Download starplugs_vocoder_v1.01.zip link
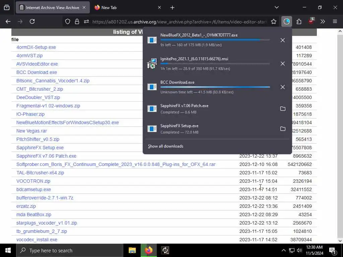 coord(47,223)
